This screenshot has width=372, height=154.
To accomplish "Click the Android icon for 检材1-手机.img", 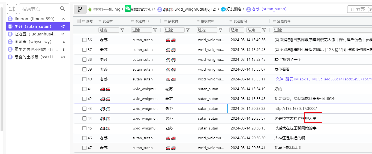I will coord(90,9).
